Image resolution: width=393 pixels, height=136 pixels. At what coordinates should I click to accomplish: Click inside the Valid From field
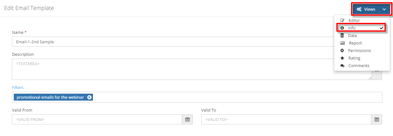pyautogui.click(x=97, y=119)
